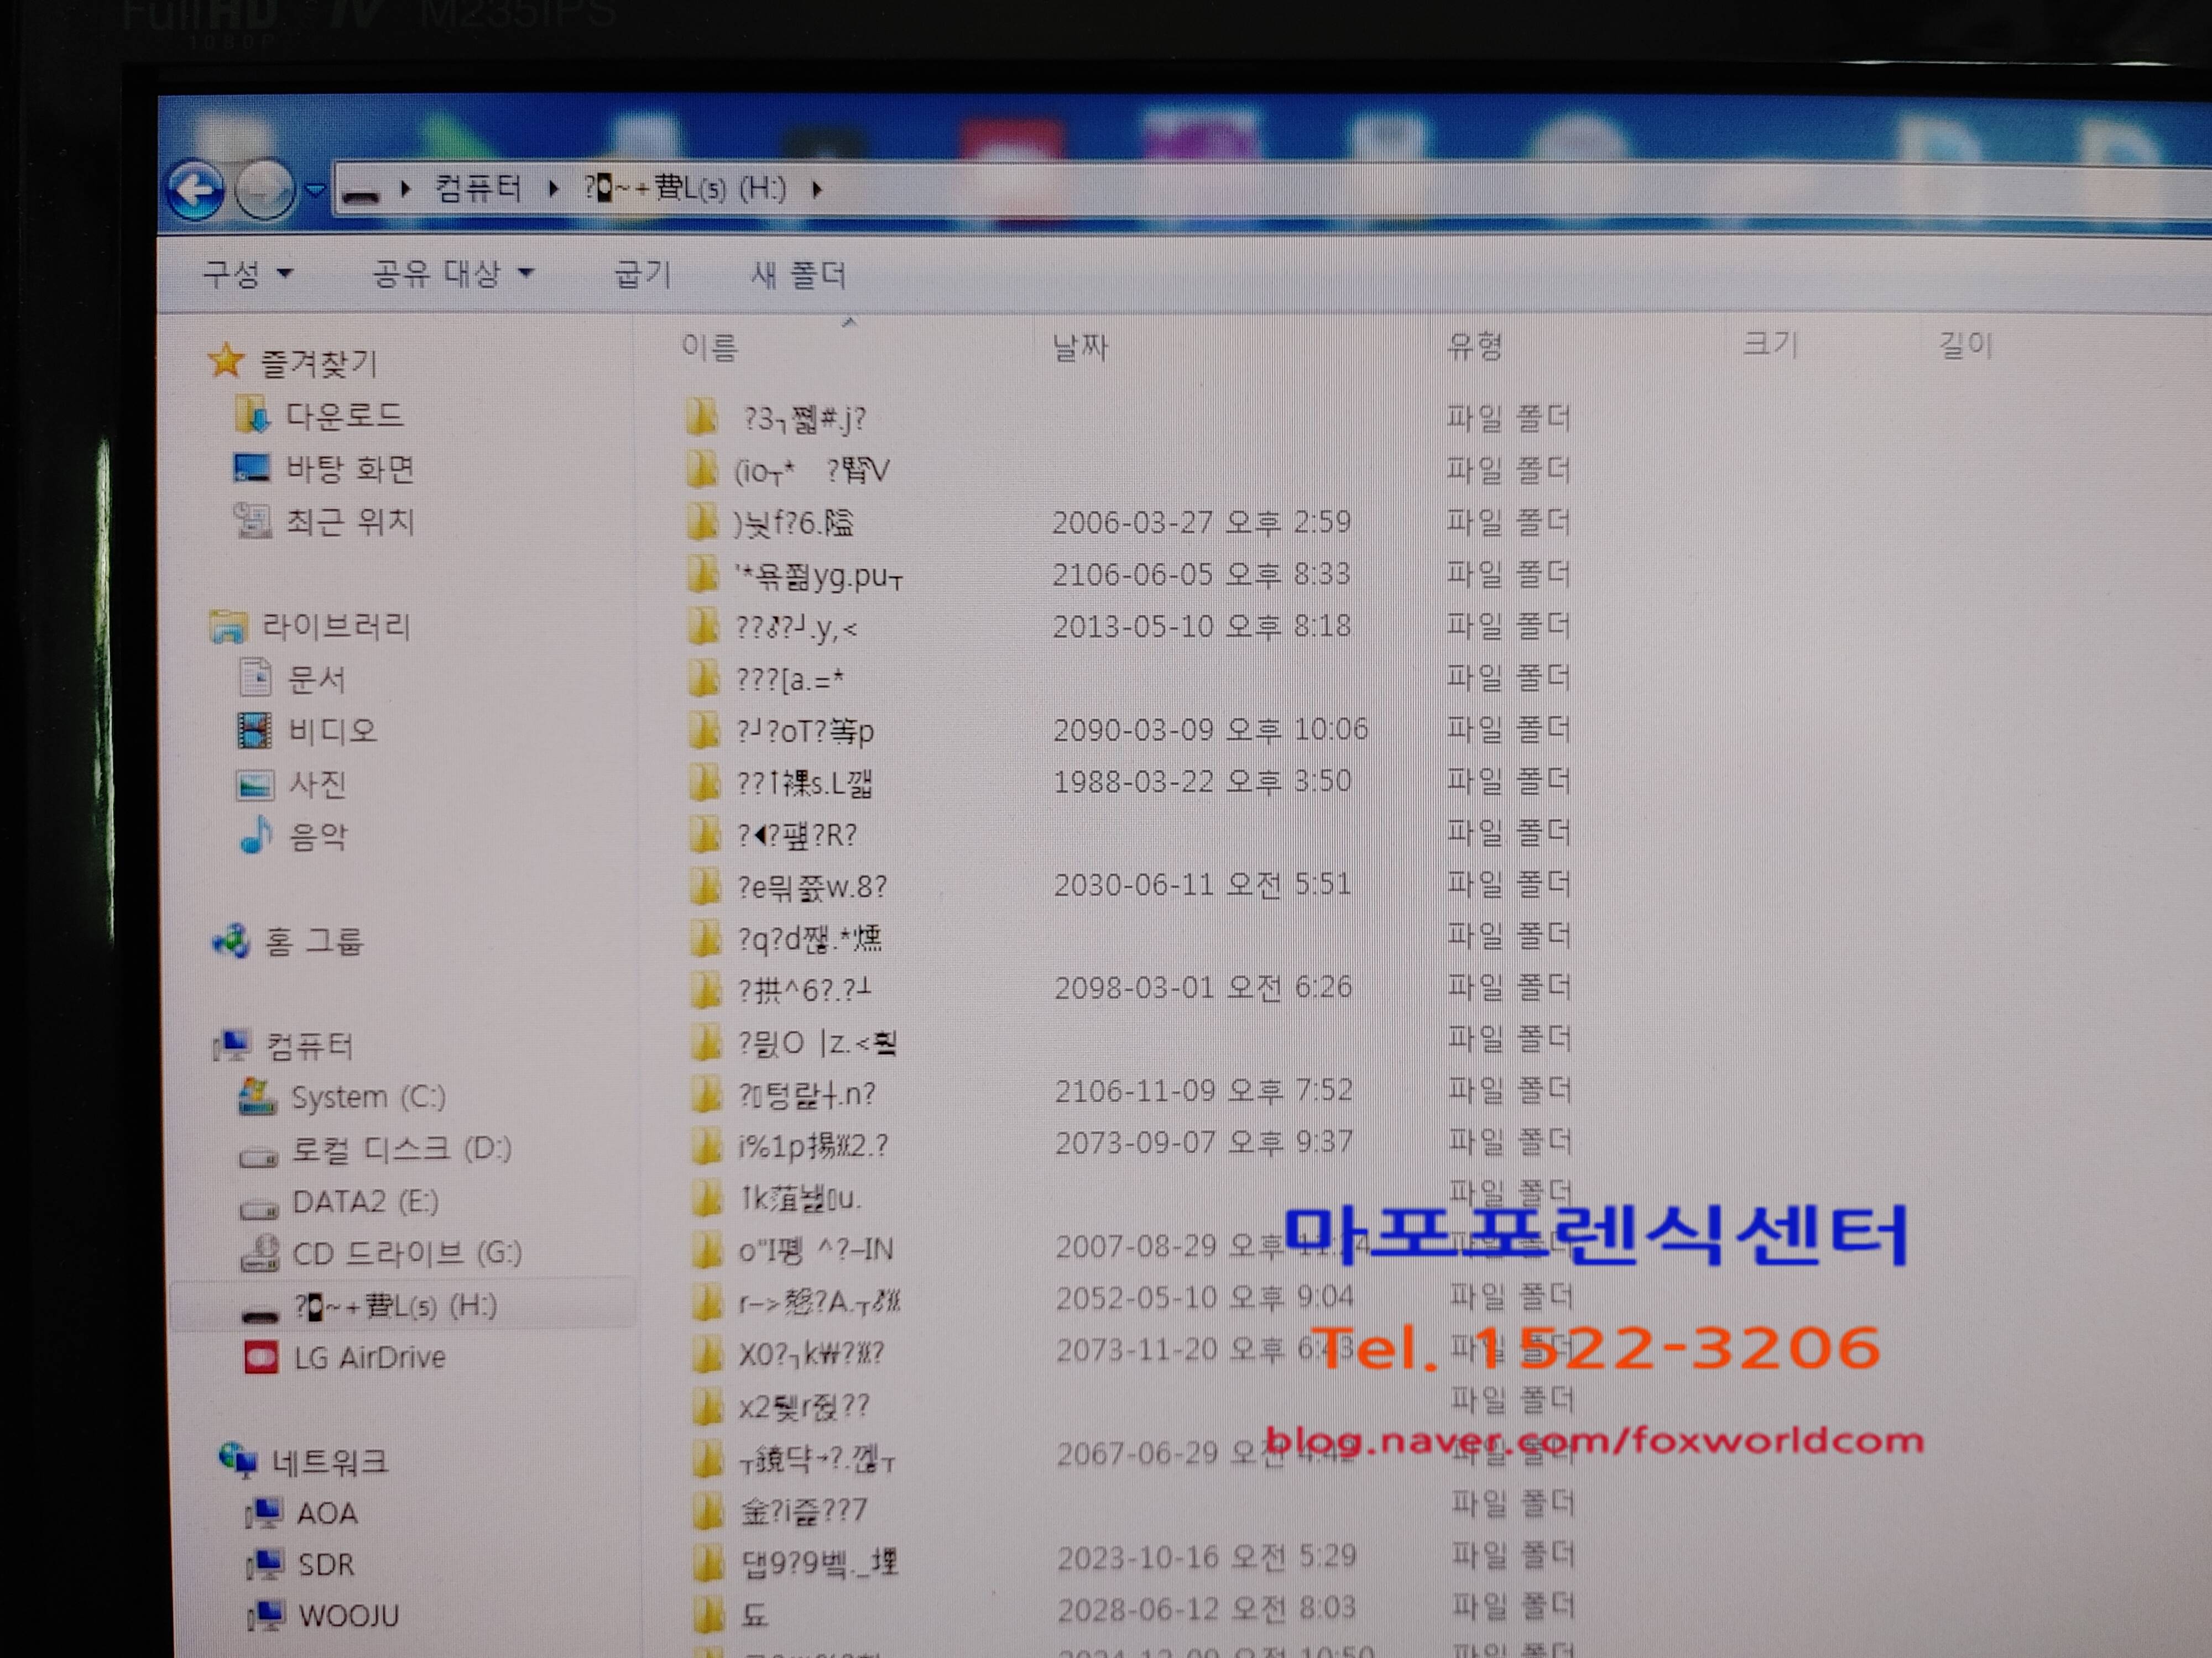Select the 컴퓨터 node icon in sidebar

[x=232, y=1046]
